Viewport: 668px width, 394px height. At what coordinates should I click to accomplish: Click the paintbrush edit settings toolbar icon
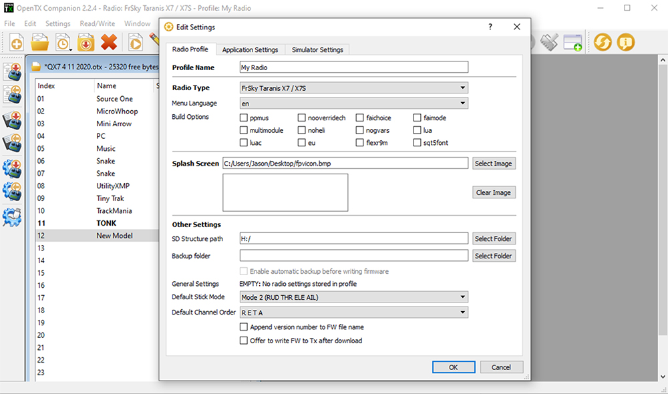tap(549, 43)
